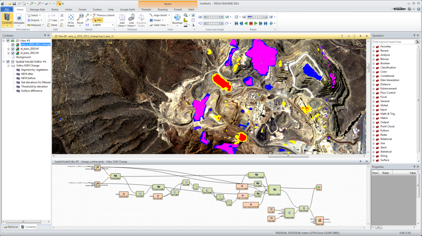Image resolution: width=422 pixels, height=236 pixels.
Task: Open the Metadata tool
Action: pyautogui.click(x=19, y=18)
